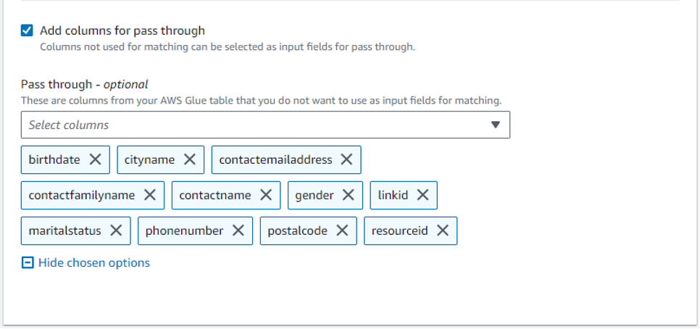Remove the birthdate column tag
Image resolution: width=700 pixels, height=329 pixels.
(x=95, y=159)
